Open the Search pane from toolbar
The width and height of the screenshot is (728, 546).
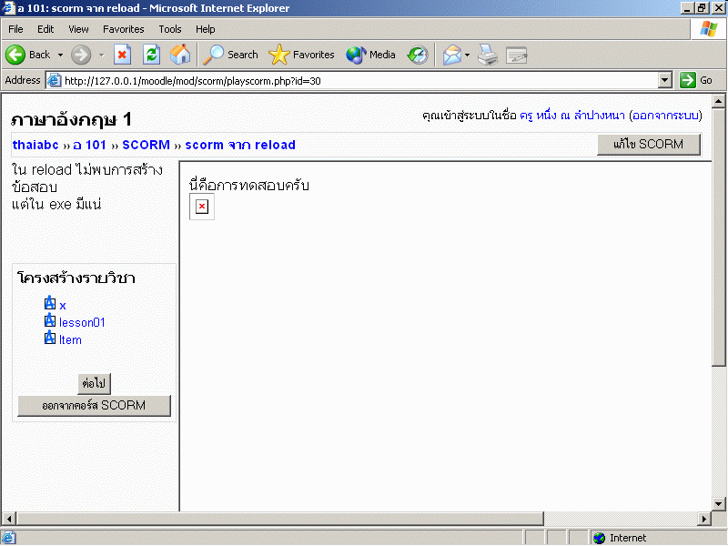click(x=231, y=55)
